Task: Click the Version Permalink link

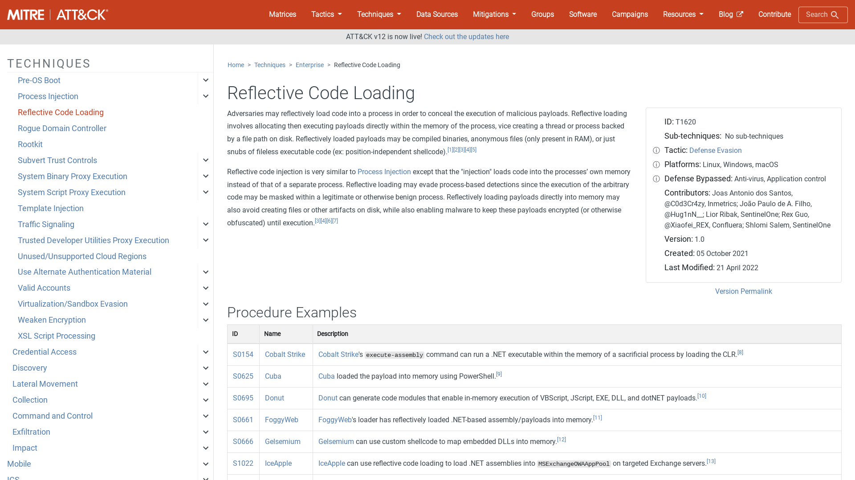Action: click(743, 292)
